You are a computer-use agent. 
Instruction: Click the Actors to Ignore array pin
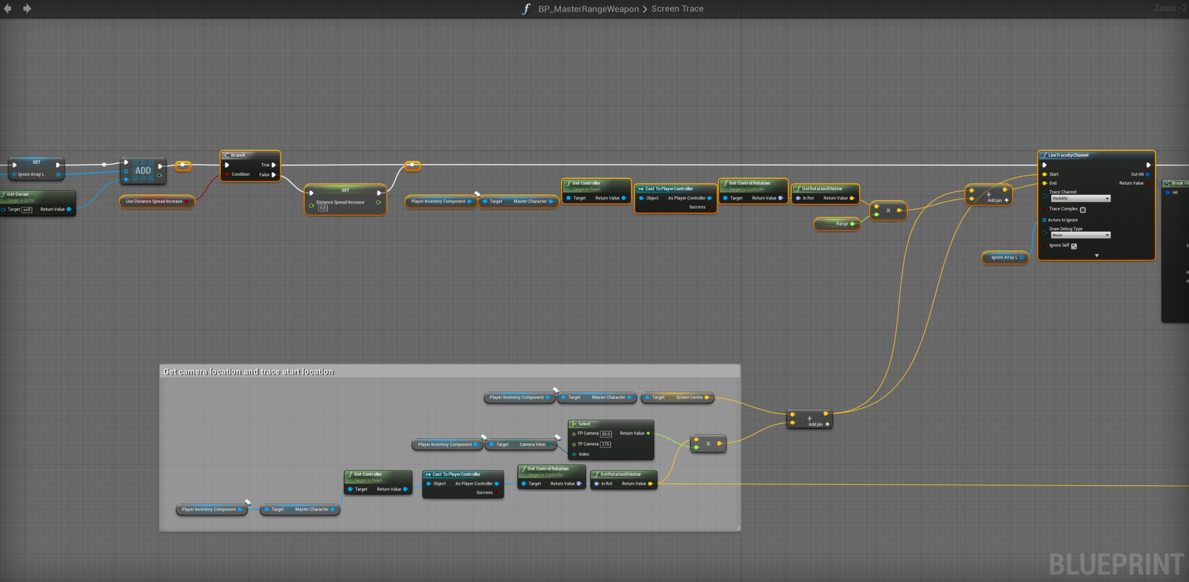[x=1044, y=220]
